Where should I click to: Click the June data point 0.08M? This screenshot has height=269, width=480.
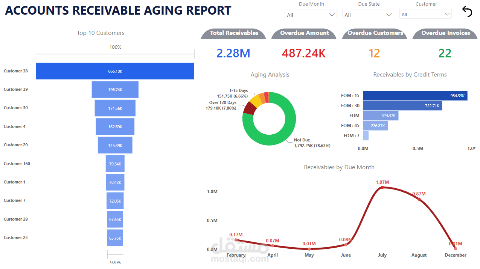(346, 245)
